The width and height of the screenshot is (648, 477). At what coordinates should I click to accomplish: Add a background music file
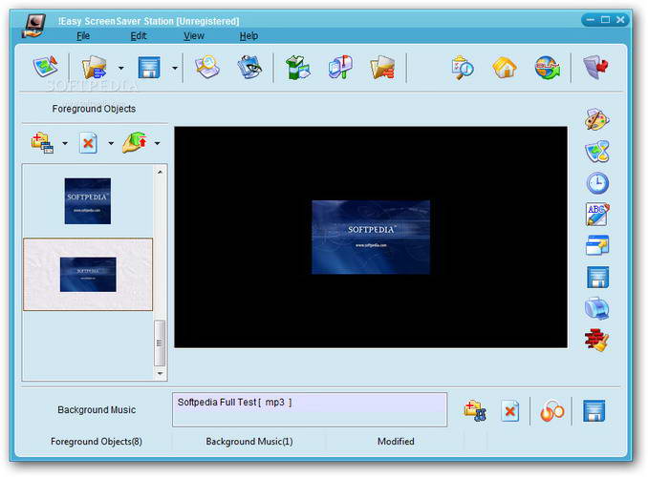(474, 410)
